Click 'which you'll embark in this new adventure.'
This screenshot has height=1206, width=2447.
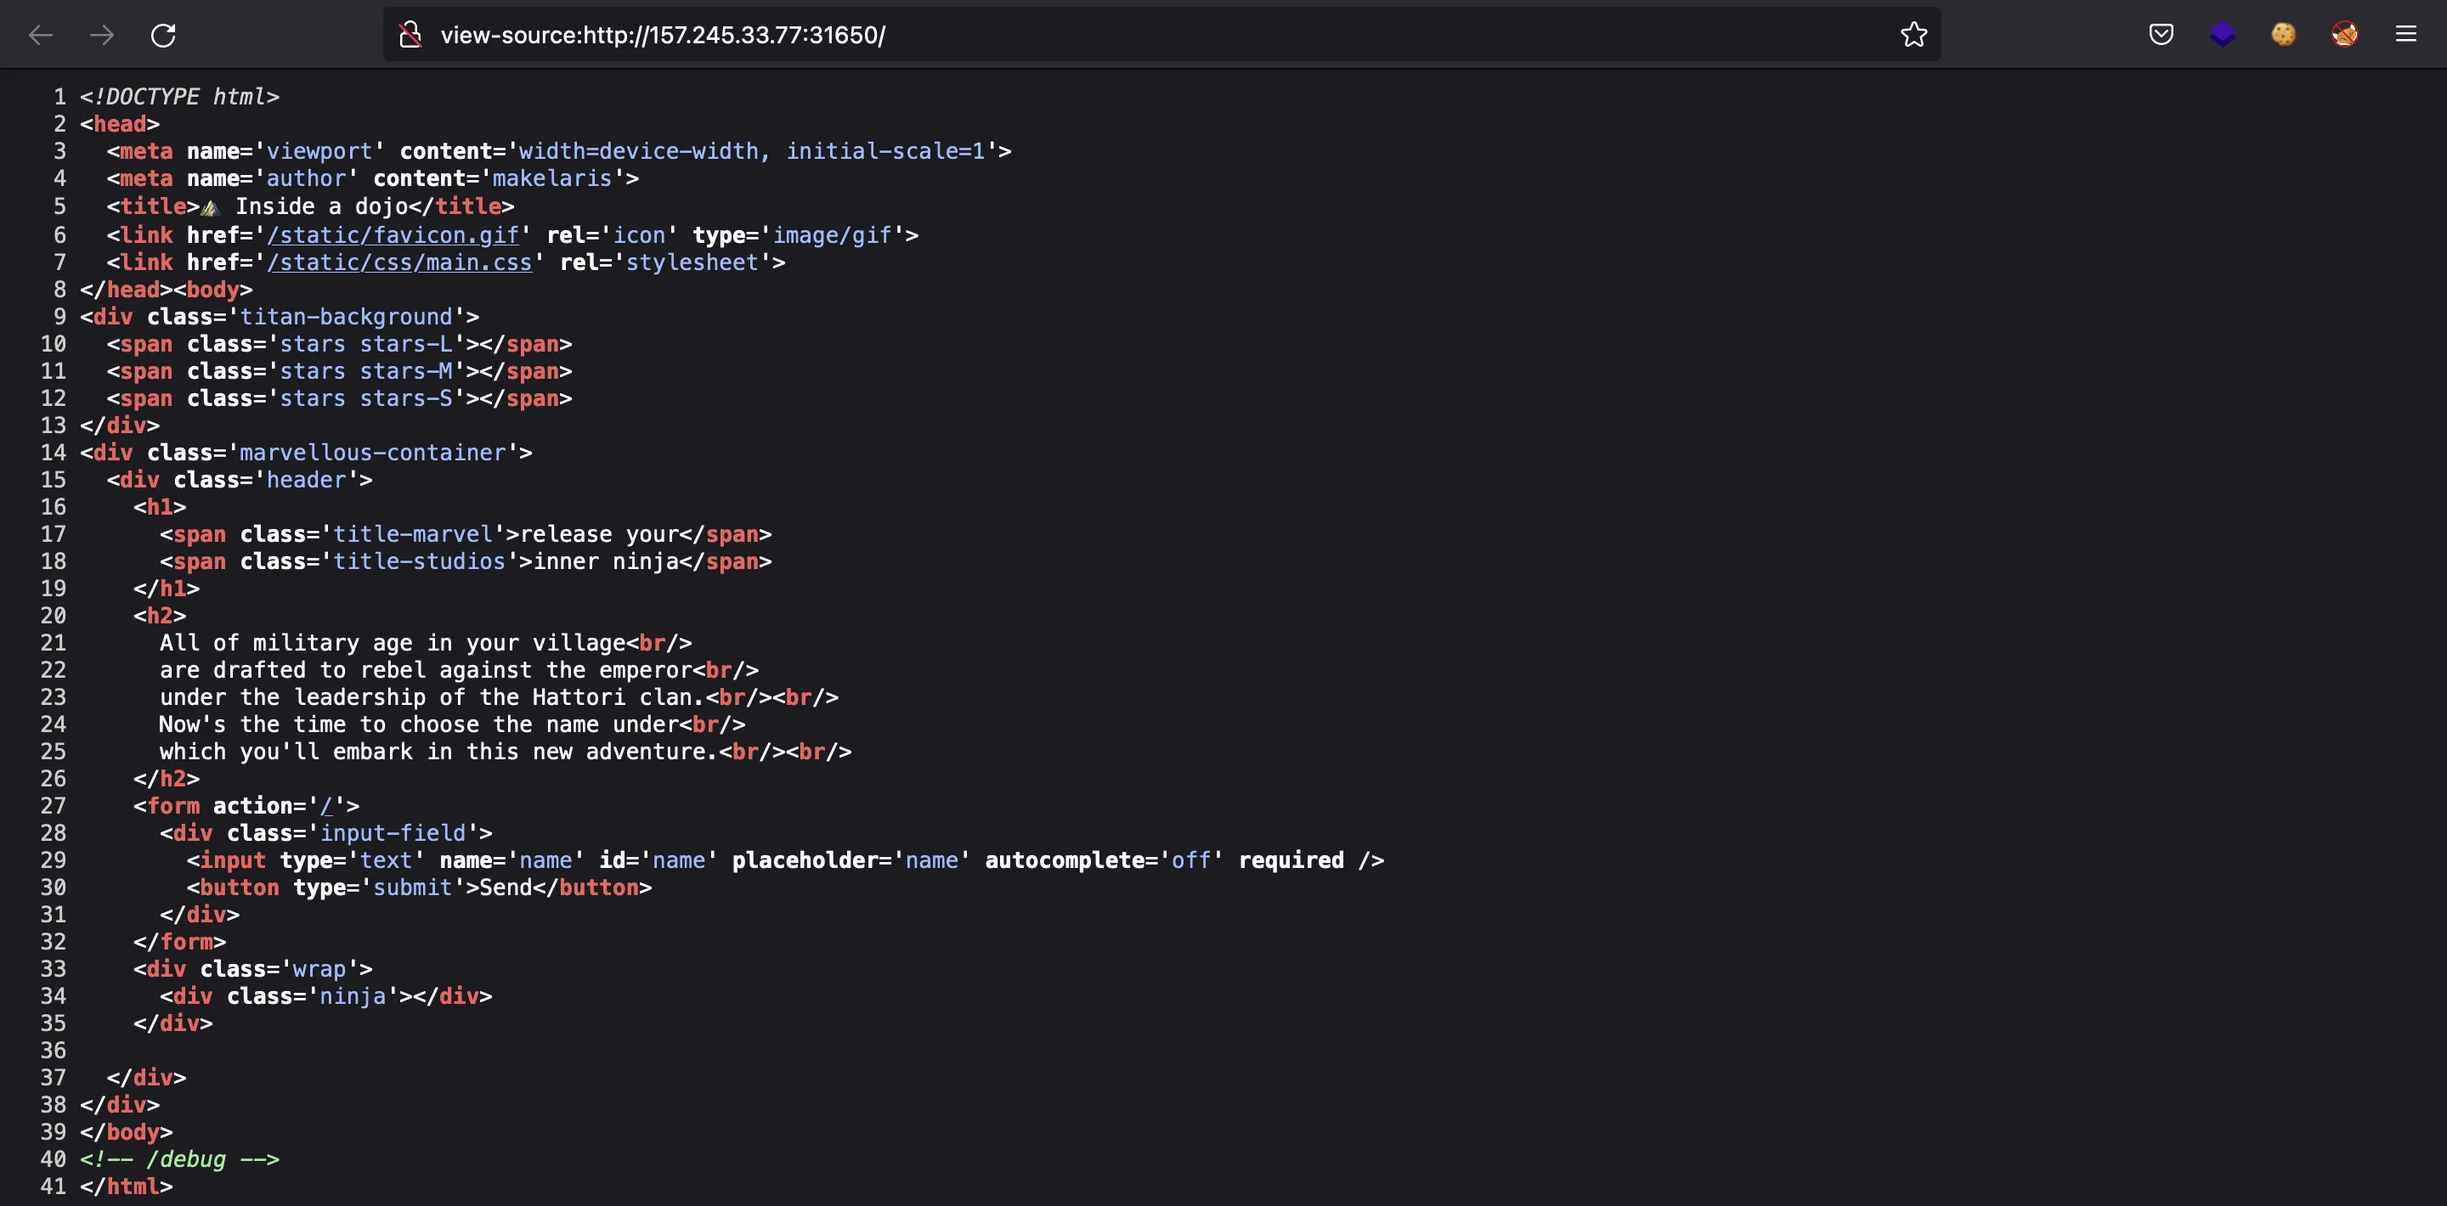pos(439,751)
